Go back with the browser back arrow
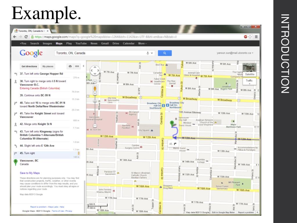Image resolution: width=297 pixels, height=223 pixels. coord(15,37)
